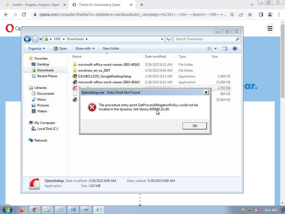Click Open in the Explorer toolbar
The image size is (285, 214).
click(x=60, y=48)
